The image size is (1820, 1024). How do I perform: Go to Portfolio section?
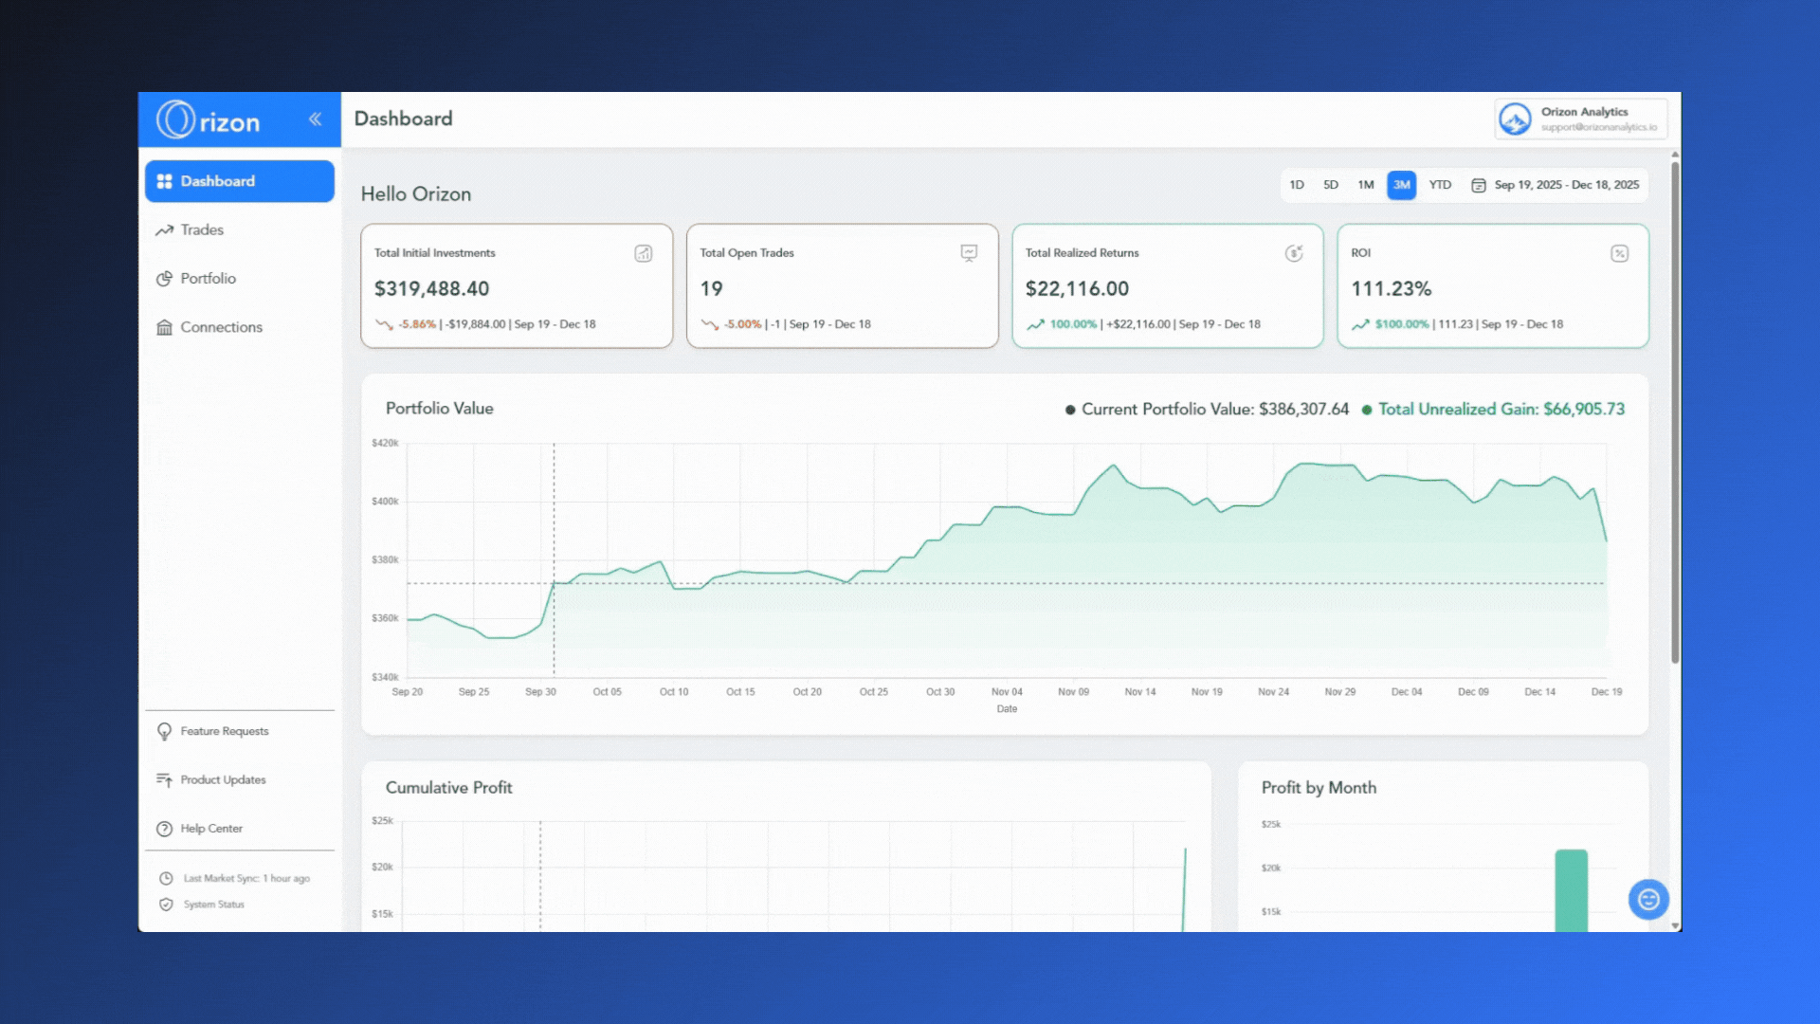[x=208, y=279]
